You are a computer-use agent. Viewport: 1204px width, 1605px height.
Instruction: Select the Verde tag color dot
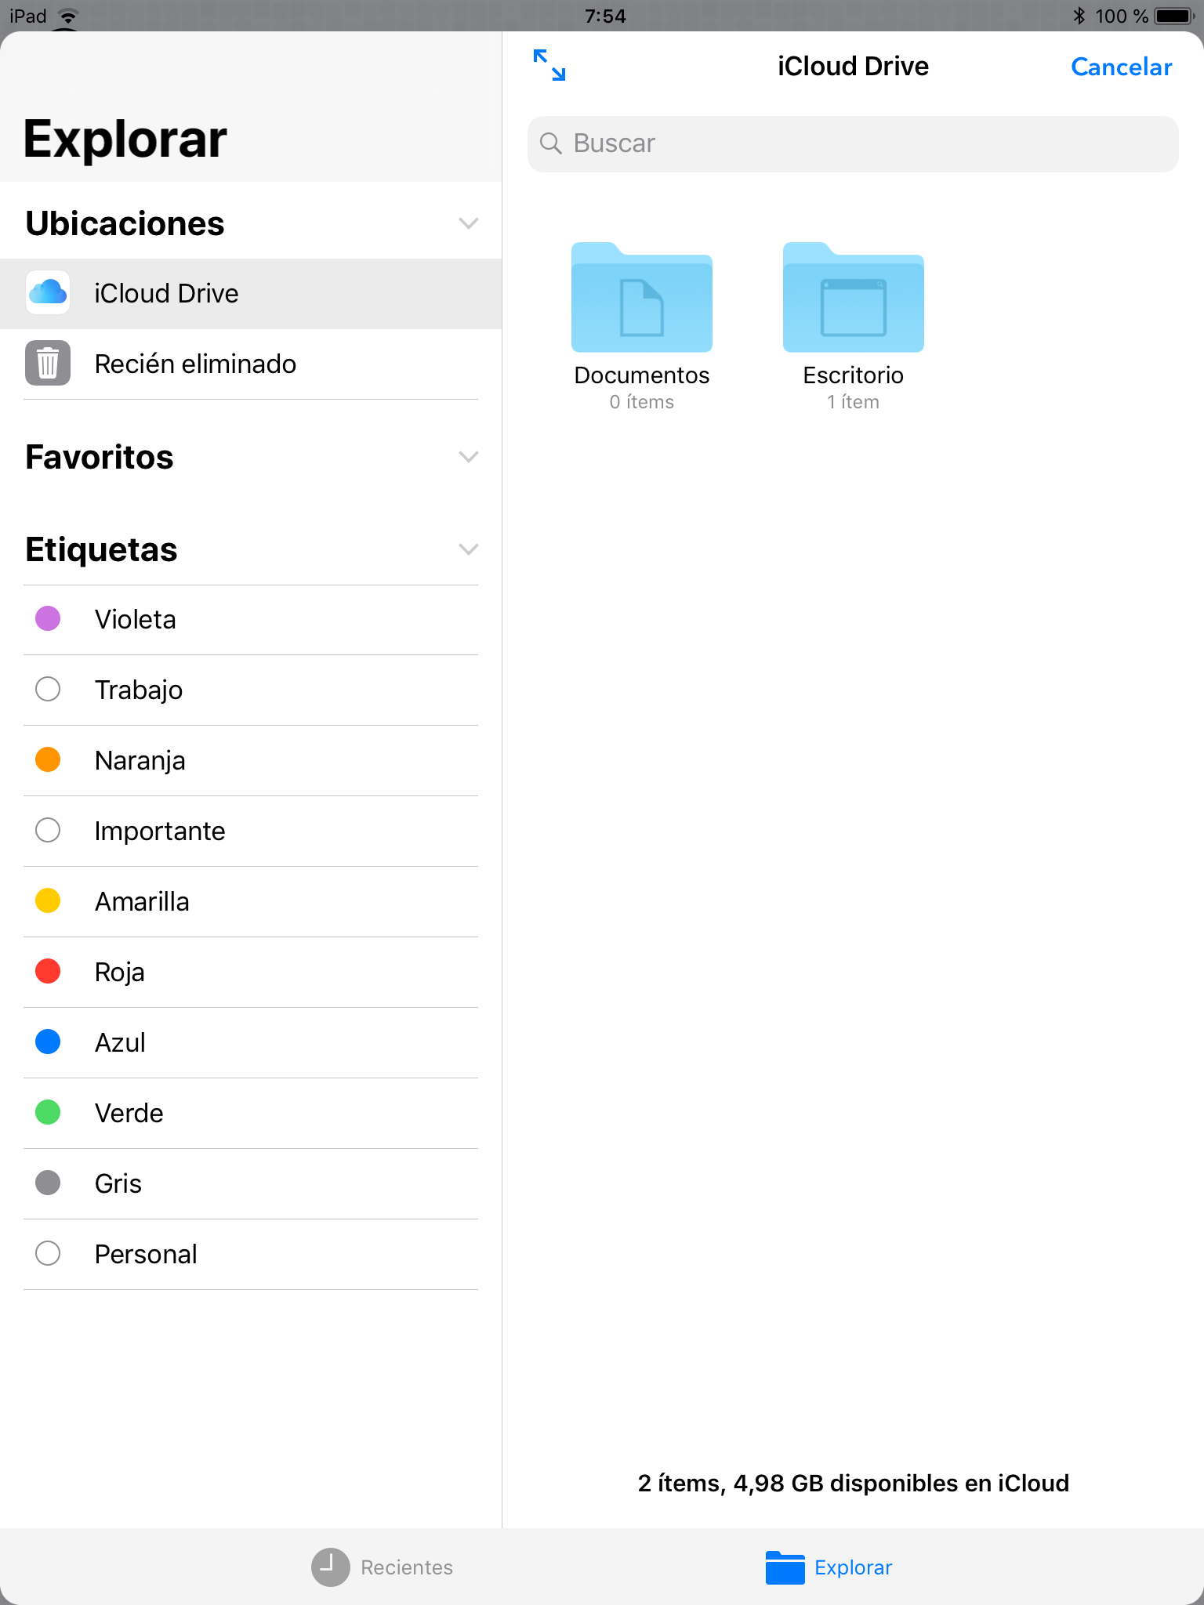click(x=48, y=1113)
